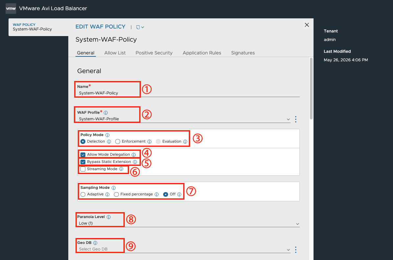393x260 pixels.
Task: Open the WAF Profile three-dot actions menu
Action: click(296, 119)
